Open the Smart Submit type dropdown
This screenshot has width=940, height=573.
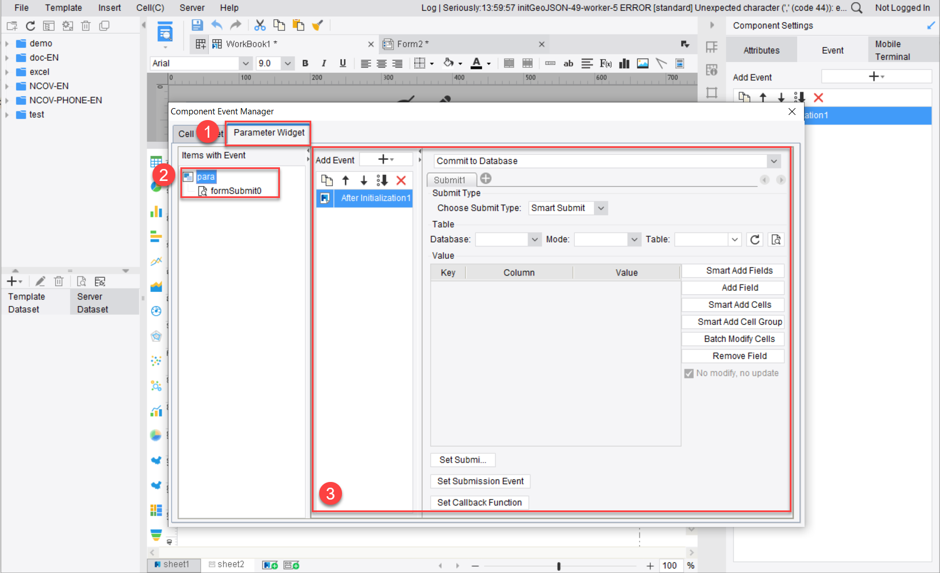(x=601, y=208)
